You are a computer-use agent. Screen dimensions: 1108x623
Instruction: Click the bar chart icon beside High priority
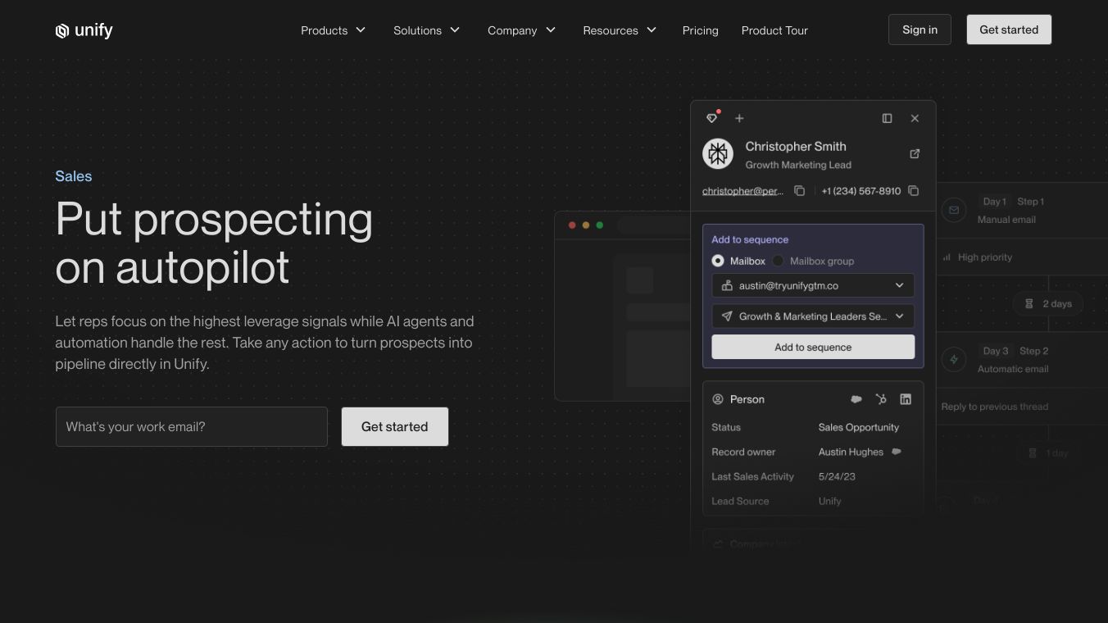(947, 257)
